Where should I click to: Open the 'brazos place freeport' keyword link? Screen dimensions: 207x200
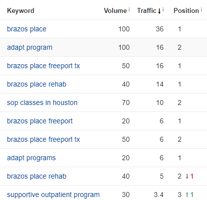pyautogui.click(x=40, y=121)
